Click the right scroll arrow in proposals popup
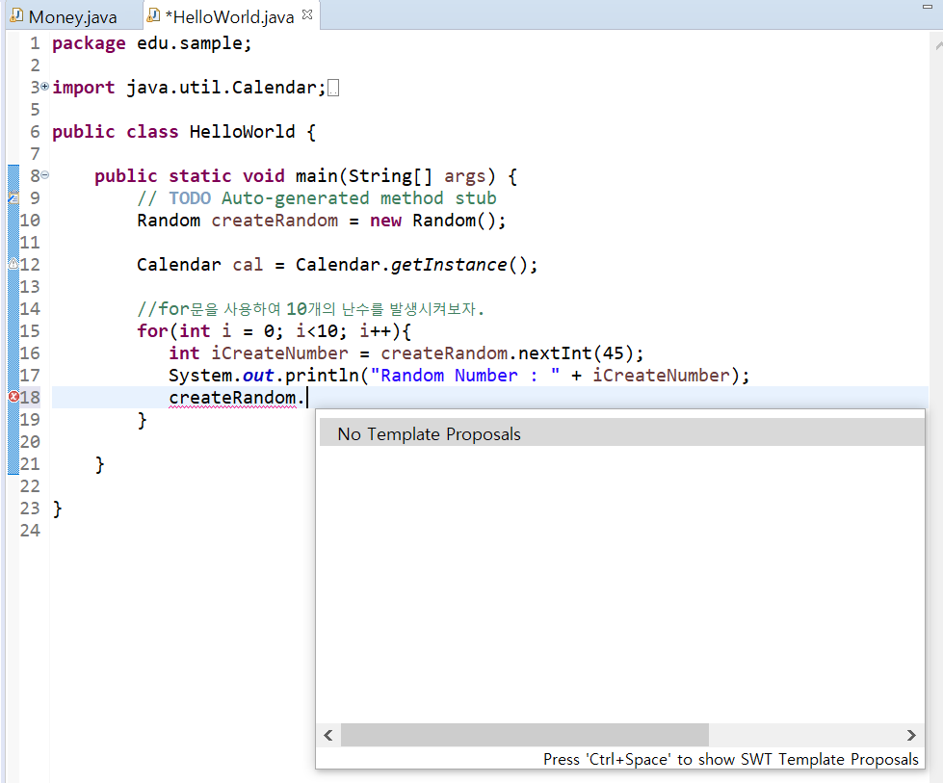943x783 pixels. (x=911, y=735)
